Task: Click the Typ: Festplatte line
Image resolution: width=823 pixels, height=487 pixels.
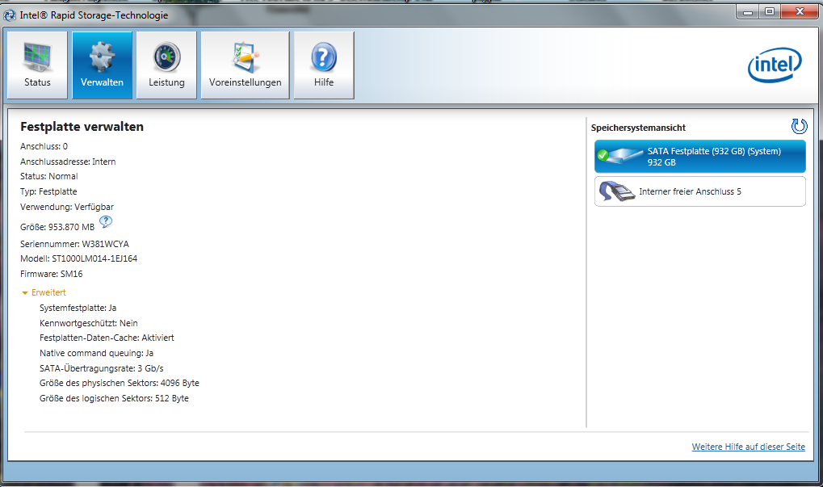Action: (x=48, y=191)
